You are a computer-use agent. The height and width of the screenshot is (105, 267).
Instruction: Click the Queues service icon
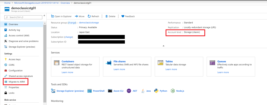[x=212, y=63]
